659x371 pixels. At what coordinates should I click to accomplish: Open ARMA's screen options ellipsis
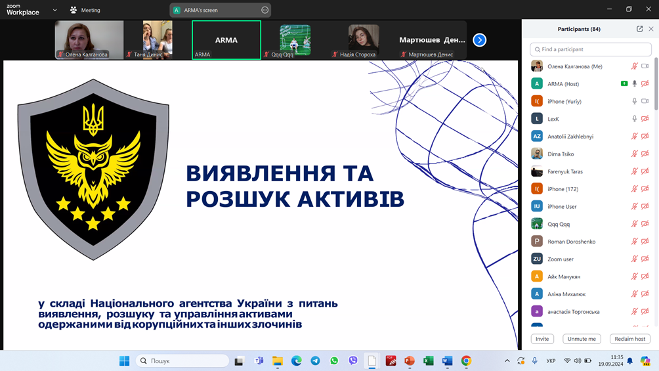tap(265, 10)
